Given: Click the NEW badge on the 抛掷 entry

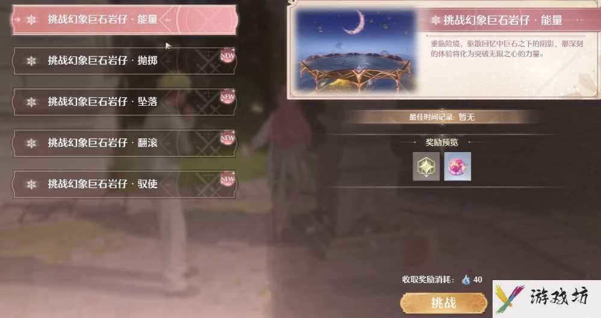Looking at the screenshot, I should [227, 56].
